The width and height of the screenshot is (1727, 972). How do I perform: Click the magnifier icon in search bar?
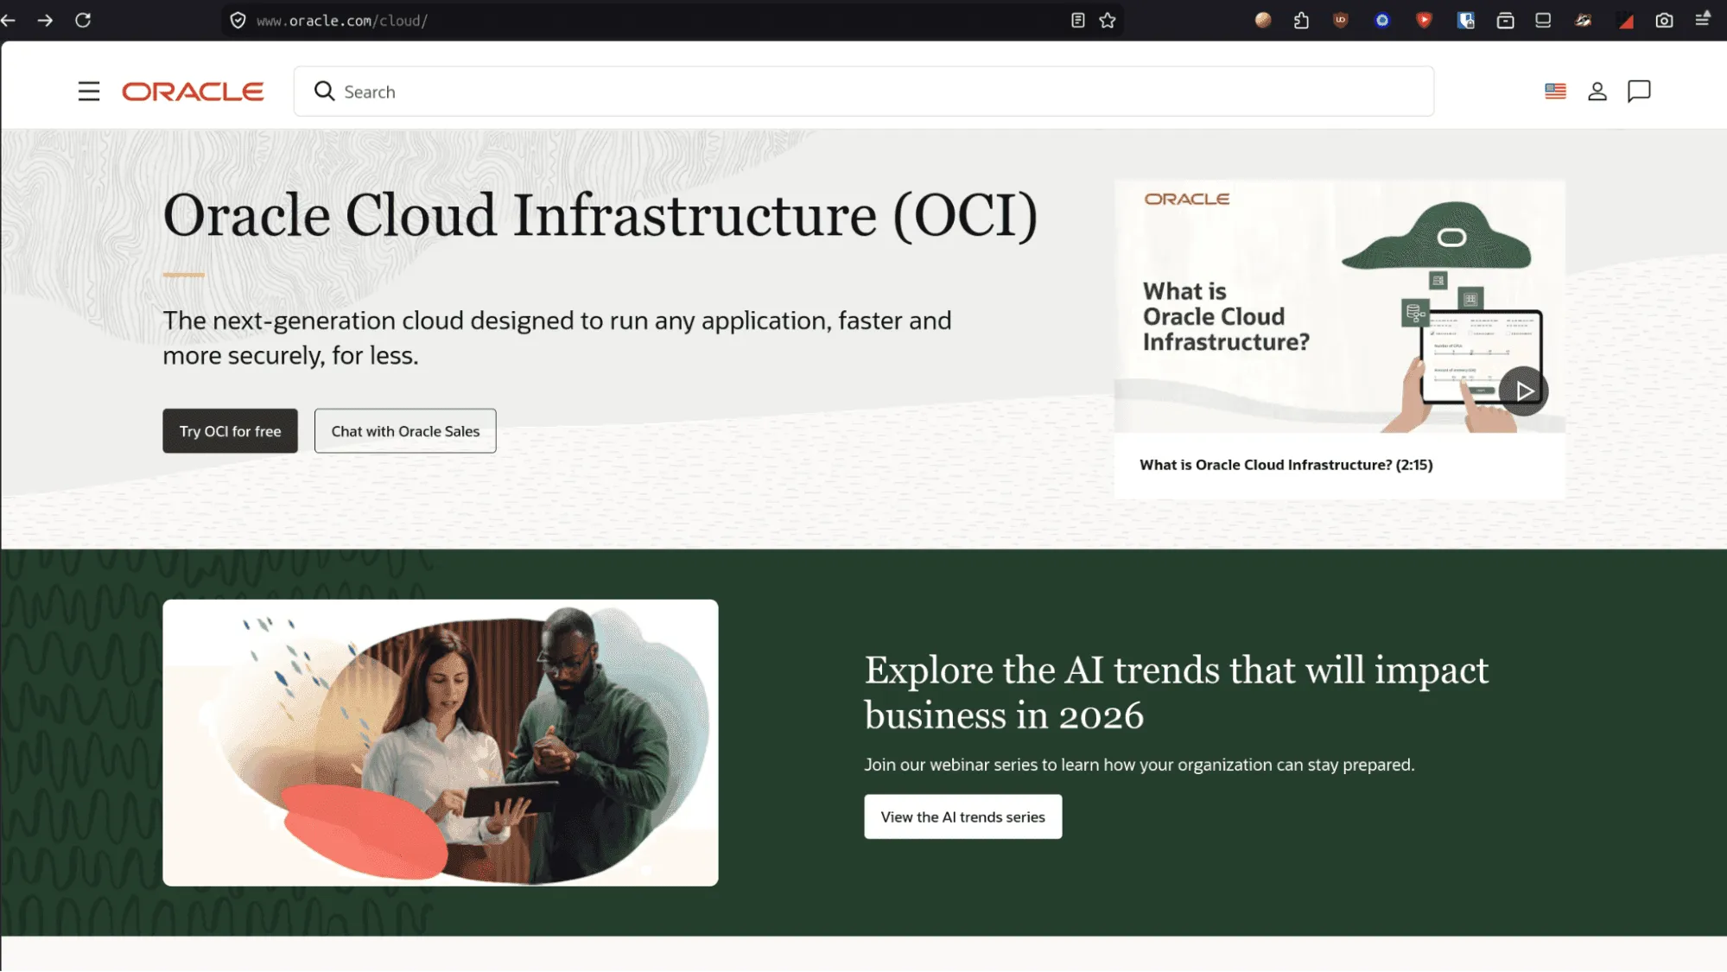(324, 91)
